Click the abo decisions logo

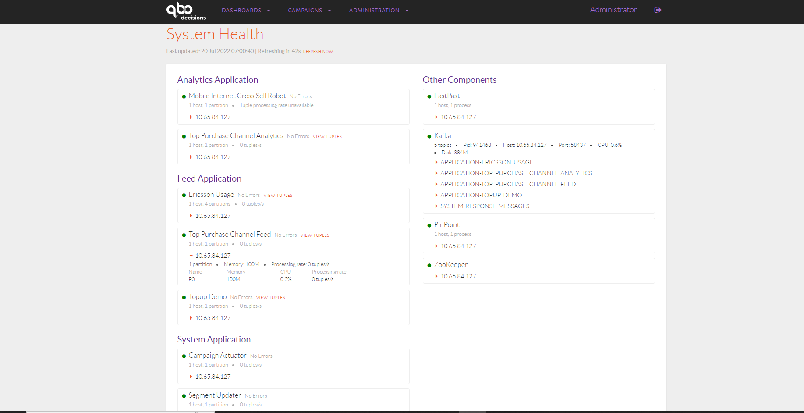(x=186, y=11)
